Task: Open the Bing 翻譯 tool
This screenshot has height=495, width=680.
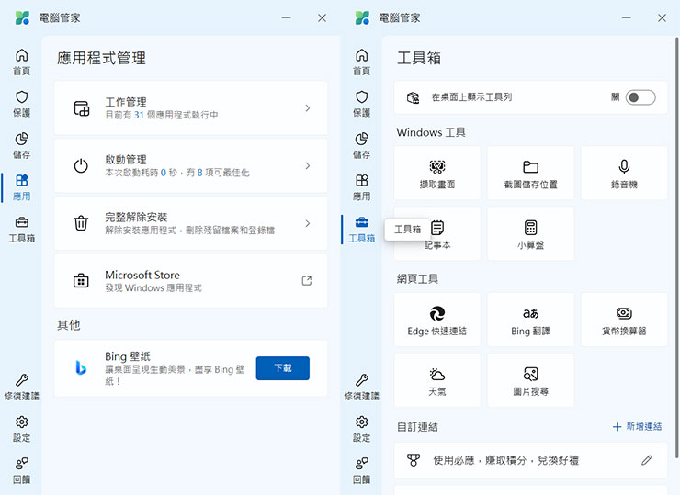Action: pyautogui.click(x=530, y=320)
